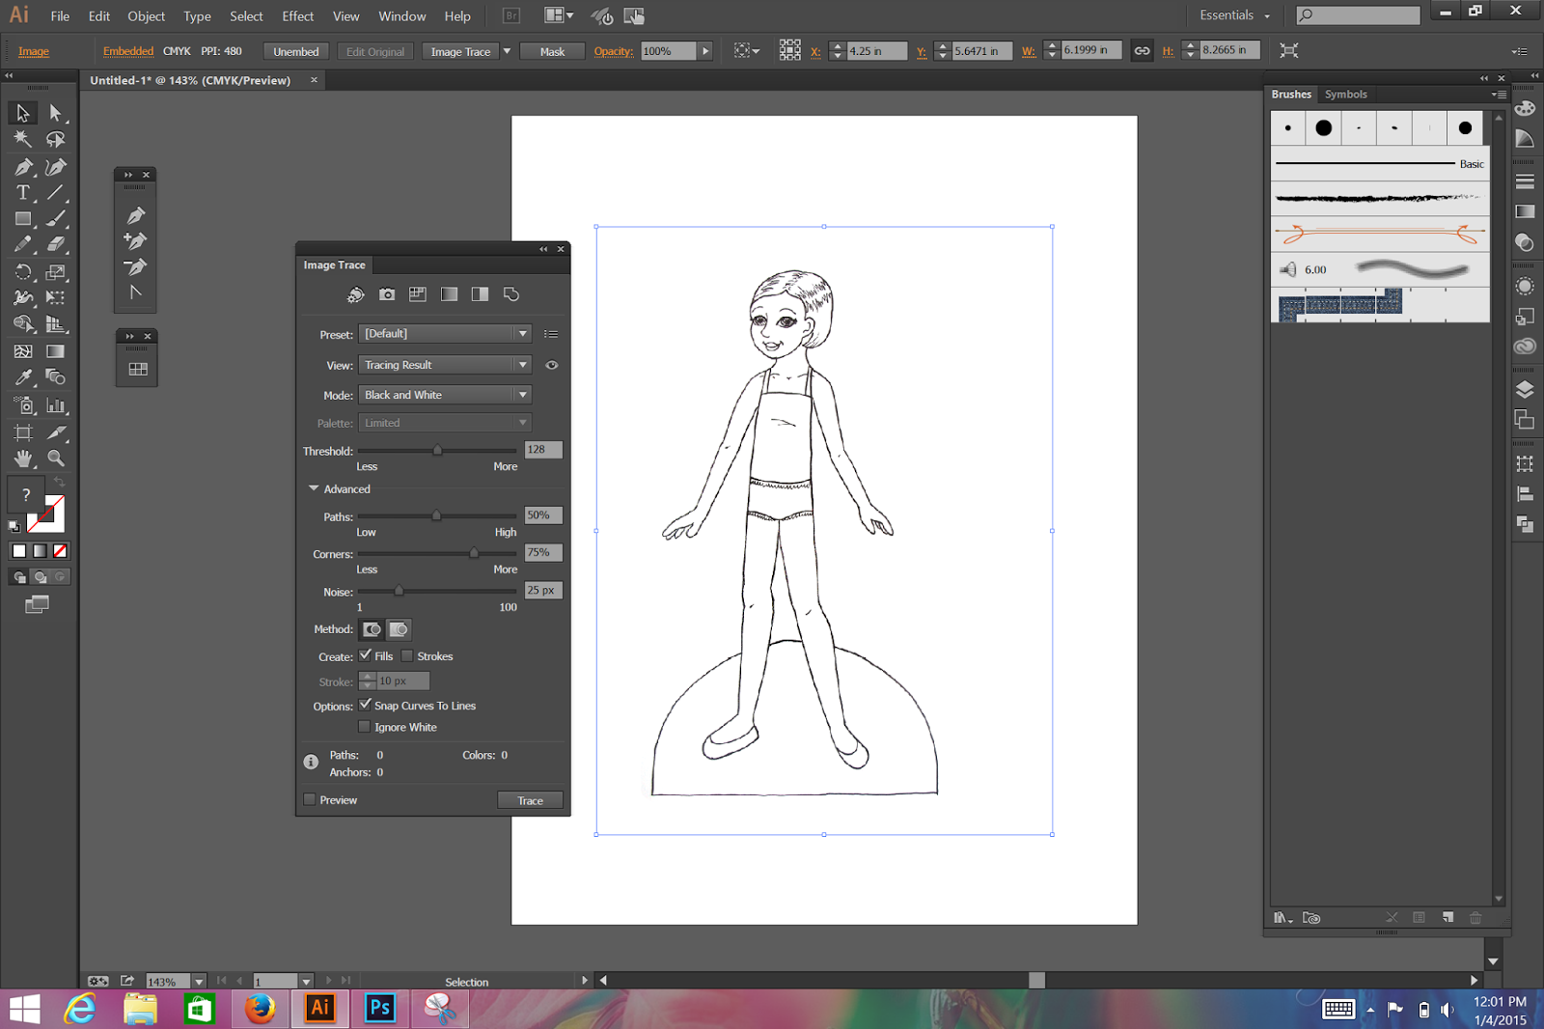Click the Mask button in control bar

point(552,52)
